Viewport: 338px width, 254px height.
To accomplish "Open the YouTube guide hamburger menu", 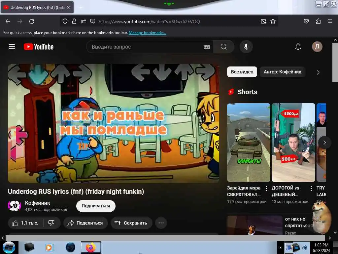I will point(12,47).
